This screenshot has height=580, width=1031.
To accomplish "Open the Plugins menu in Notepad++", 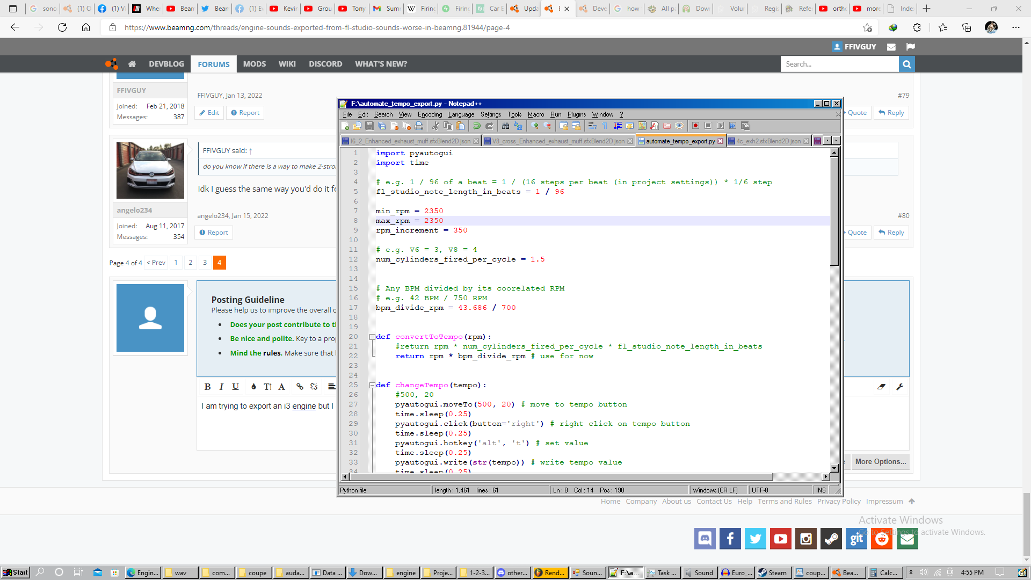I will (x=576, y=114).
